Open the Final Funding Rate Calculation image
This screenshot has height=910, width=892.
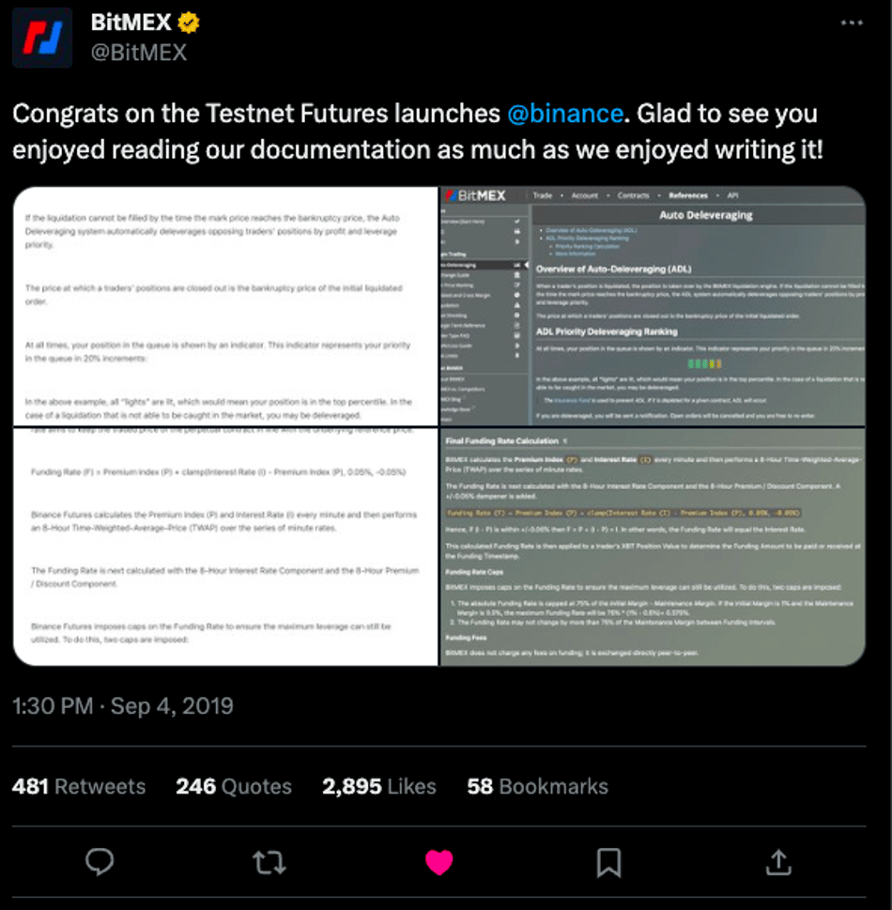point(652,547)
